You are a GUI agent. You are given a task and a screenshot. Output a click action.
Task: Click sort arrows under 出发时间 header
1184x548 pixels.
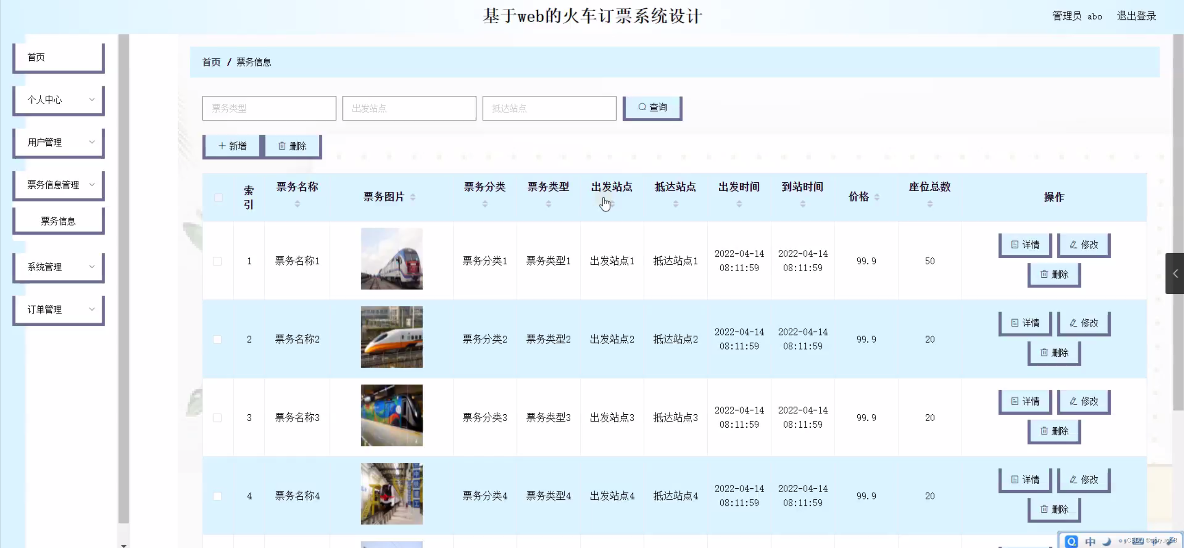tap(739, 204)
